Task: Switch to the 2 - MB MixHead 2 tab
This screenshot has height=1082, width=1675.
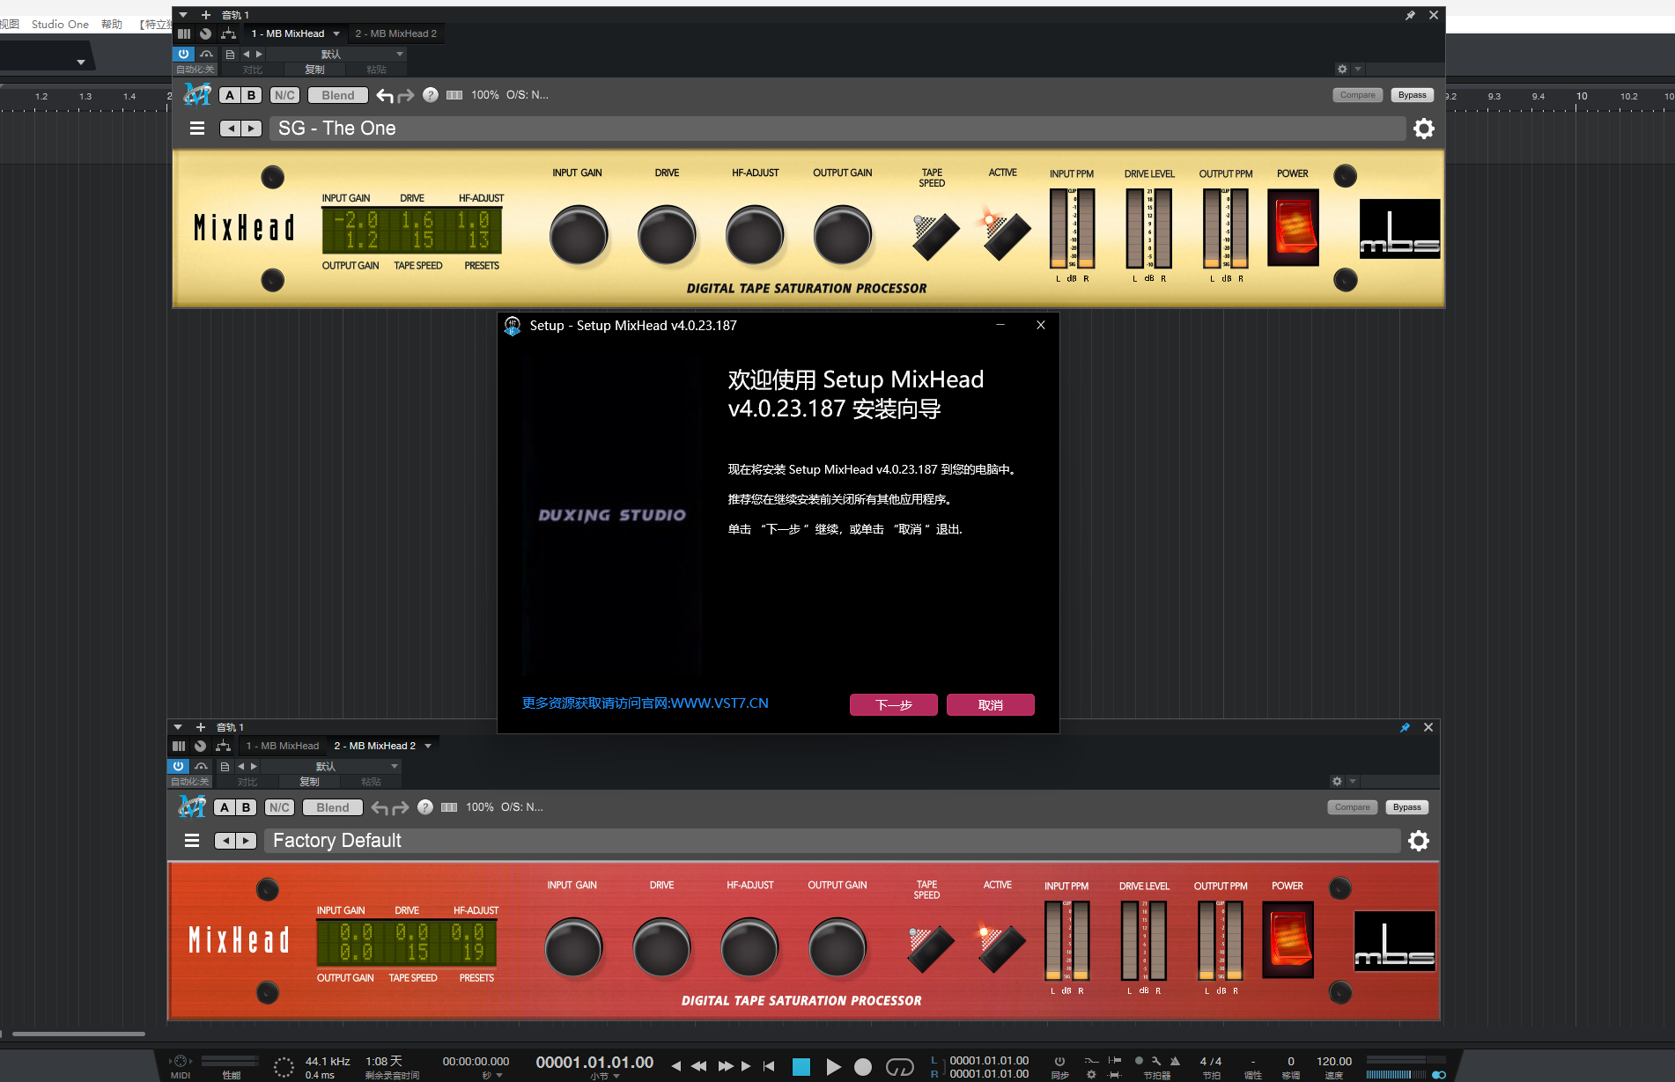Action: tap(395, 33)
